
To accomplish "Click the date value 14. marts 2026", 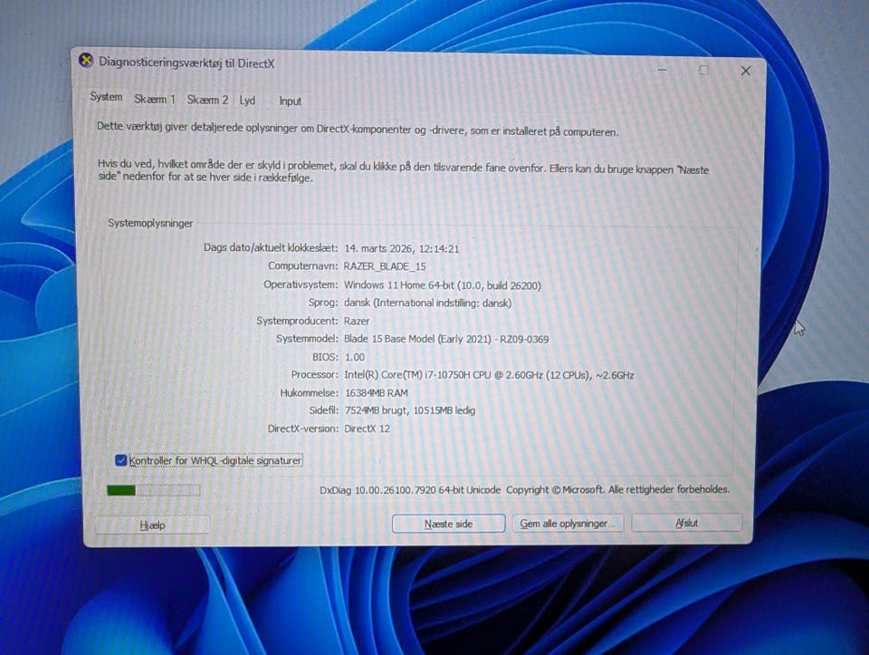I will [402, 248].
